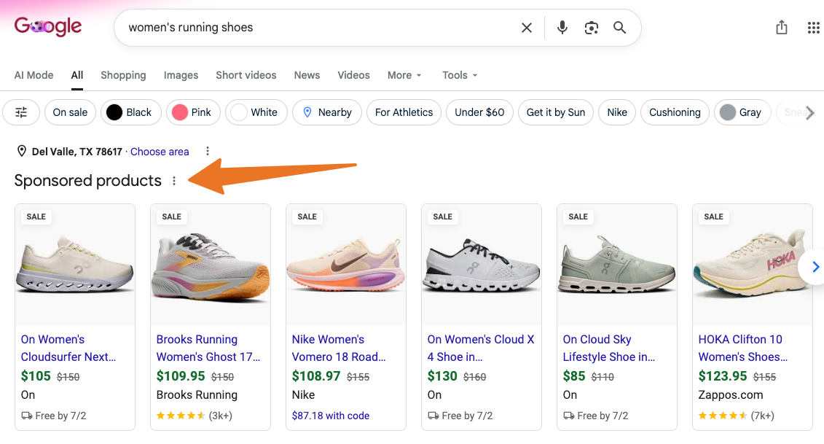Toggle the Nearby filter chip

click(327, 112)
